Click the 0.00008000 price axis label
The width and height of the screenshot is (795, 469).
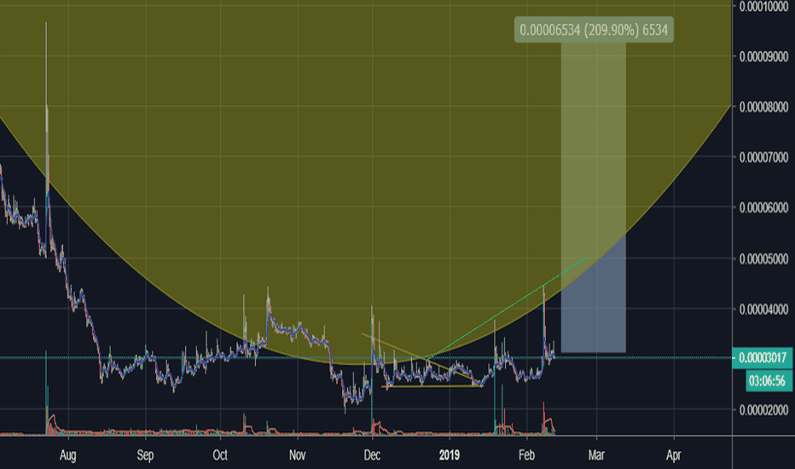(763, 107)
